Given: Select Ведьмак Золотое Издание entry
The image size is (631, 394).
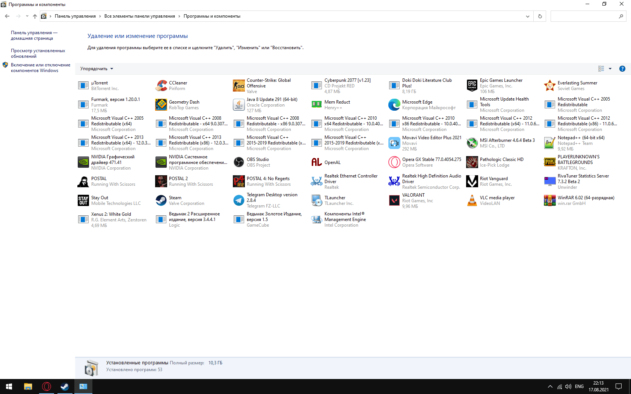Looking at the screenshot, I should [x=270, y=220].
